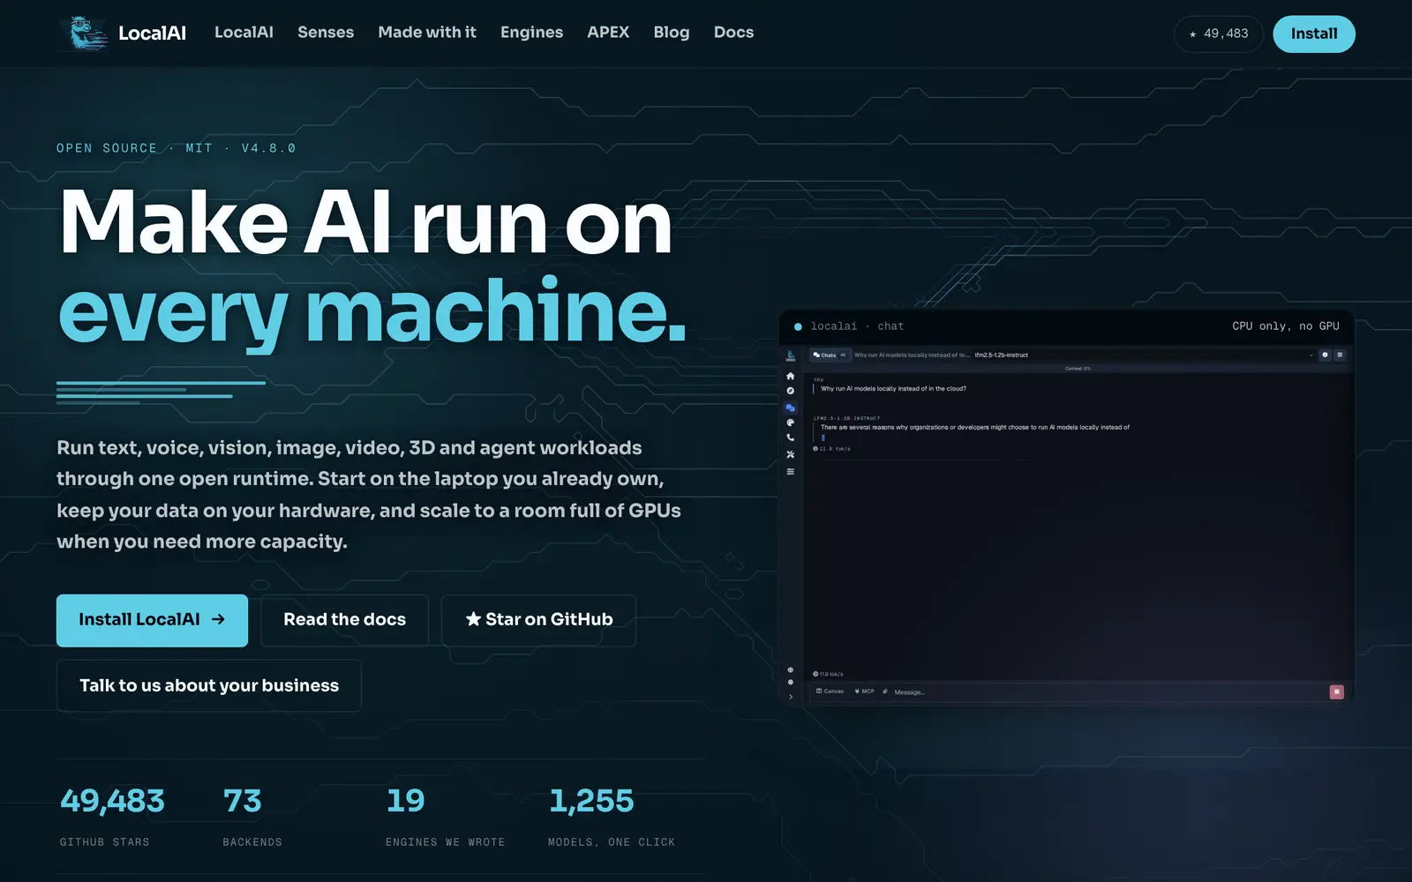Click Talk to us about your business
The width and height of the screenshot is (1412, 882).
coord(209,685)
